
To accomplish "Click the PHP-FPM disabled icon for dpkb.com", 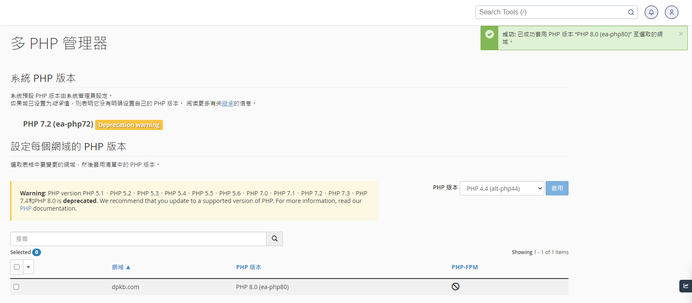I will click(456, 287).
